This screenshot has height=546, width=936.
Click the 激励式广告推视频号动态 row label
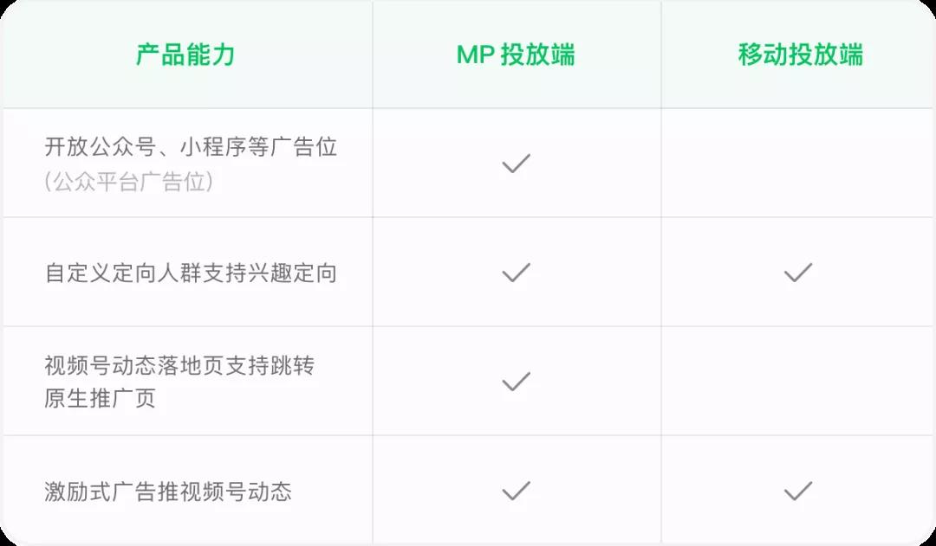coord(168,491)
